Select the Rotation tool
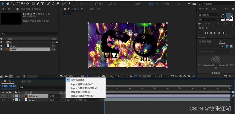 [18, 4]
